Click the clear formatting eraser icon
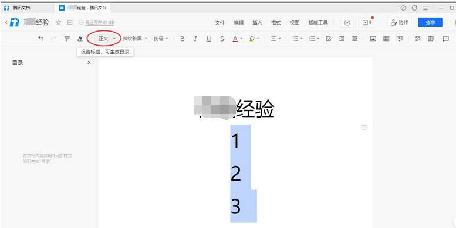This screenshot has width=456, height=228. pos(80,39)
